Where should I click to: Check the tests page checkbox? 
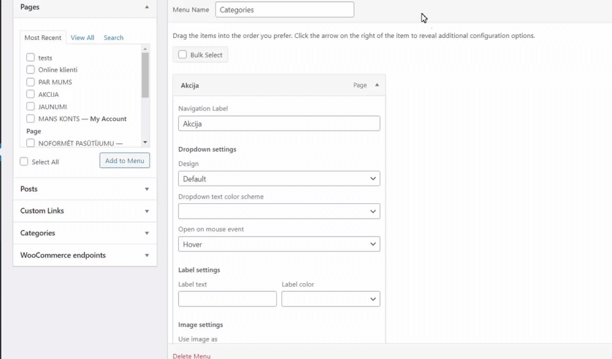(31, 58)
